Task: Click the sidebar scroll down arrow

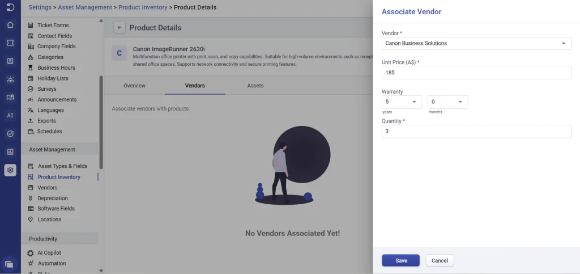Action: [x=101, y=271]
